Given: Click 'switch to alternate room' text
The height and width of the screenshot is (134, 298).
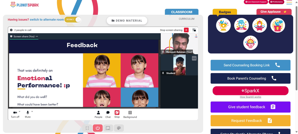Looking at the screenshot, I should coord(47,20).
